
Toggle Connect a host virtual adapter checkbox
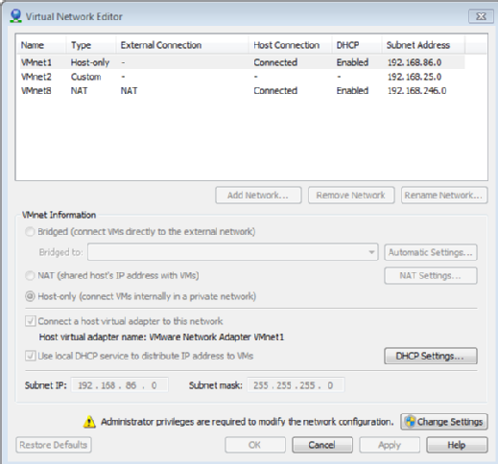(x=31, y=321)
